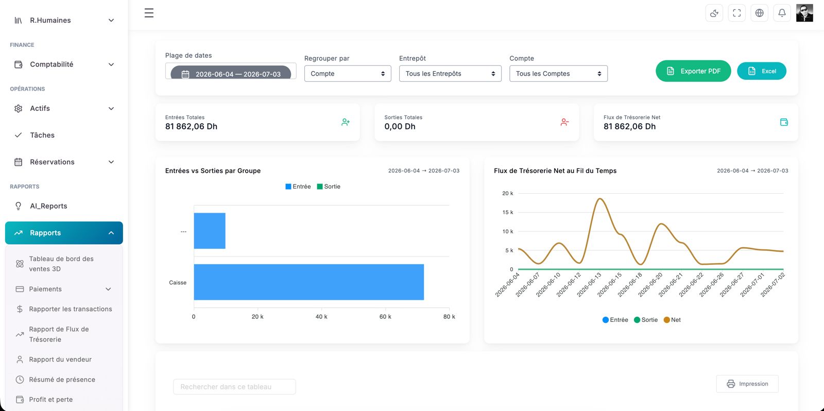The height and width of the screenshot is (411, 824).
Task: Toggle Entrée series in line chart legend
Action: [x=615, y=320]
